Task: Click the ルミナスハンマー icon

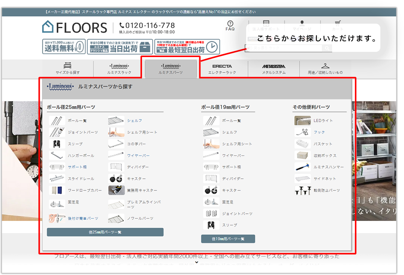Action: pyautogui.click(x=303, y=167)
